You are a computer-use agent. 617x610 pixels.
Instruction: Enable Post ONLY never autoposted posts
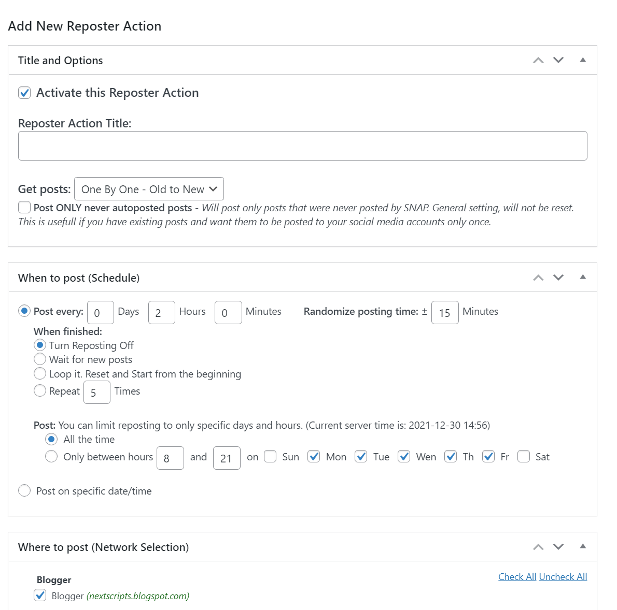(24, 208)
